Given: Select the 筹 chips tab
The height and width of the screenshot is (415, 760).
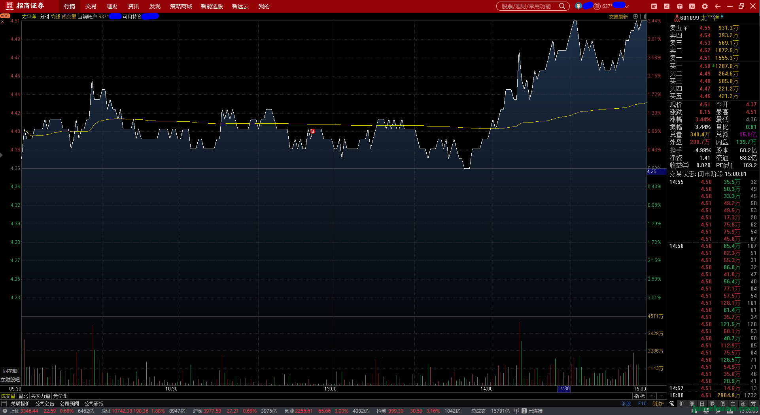Looking at the screenshot, I should (754, 404).
